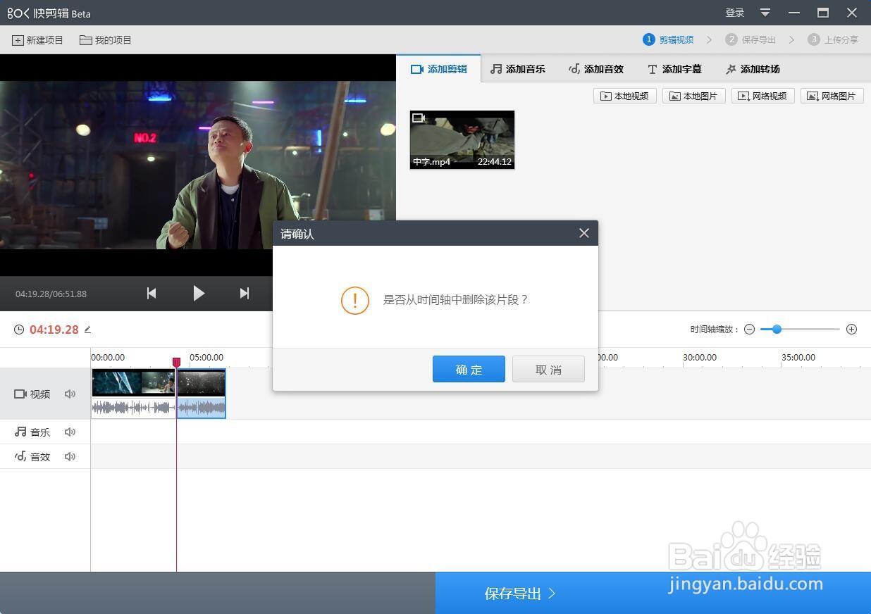Mute the 音效 track speaker icon
This screenshot has width=871, height=614.
(70, 456)
